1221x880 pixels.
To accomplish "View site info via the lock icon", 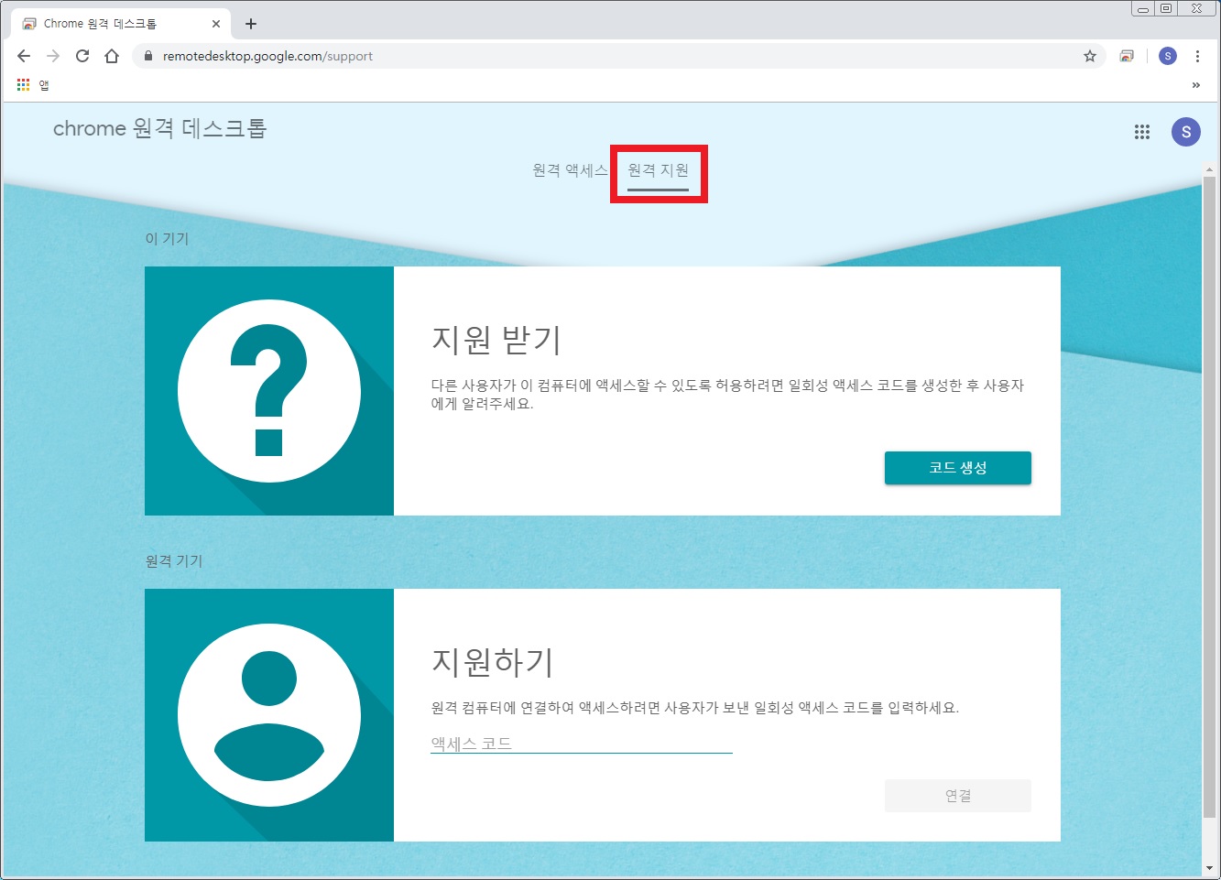I will [148, 56].
